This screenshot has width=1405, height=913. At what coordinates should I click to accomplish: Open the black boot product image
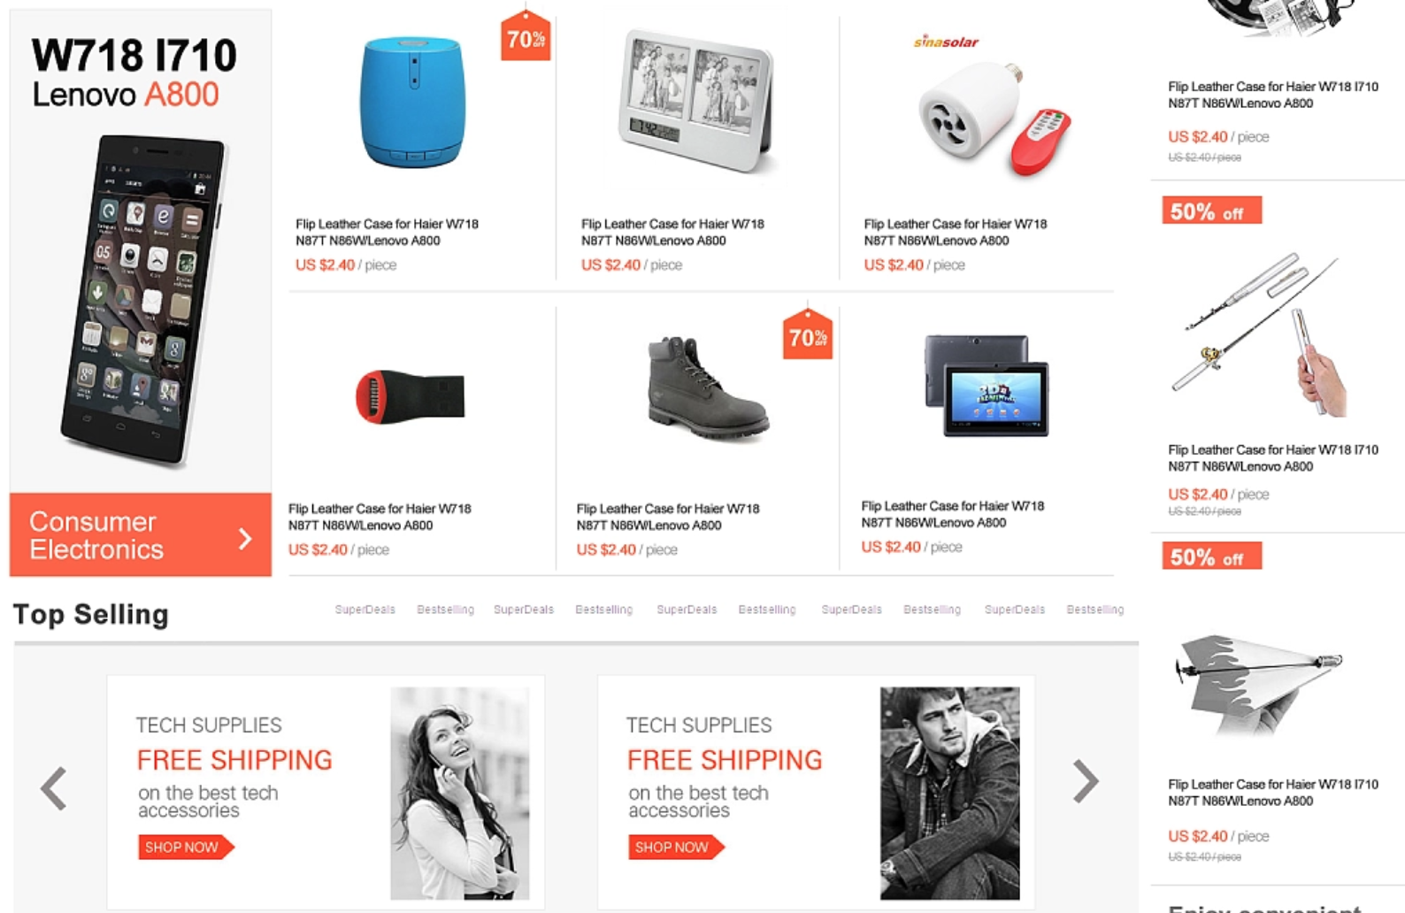pyautogui.click(x=707, y=387)
